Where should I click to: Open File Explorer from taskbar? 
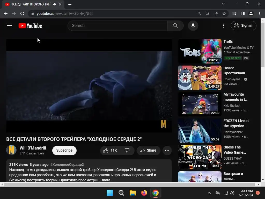point(133,193)
